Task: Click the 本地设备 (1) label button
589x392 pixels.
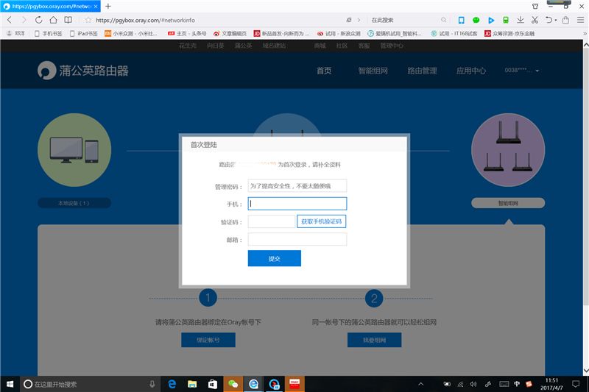Action: 74,203
